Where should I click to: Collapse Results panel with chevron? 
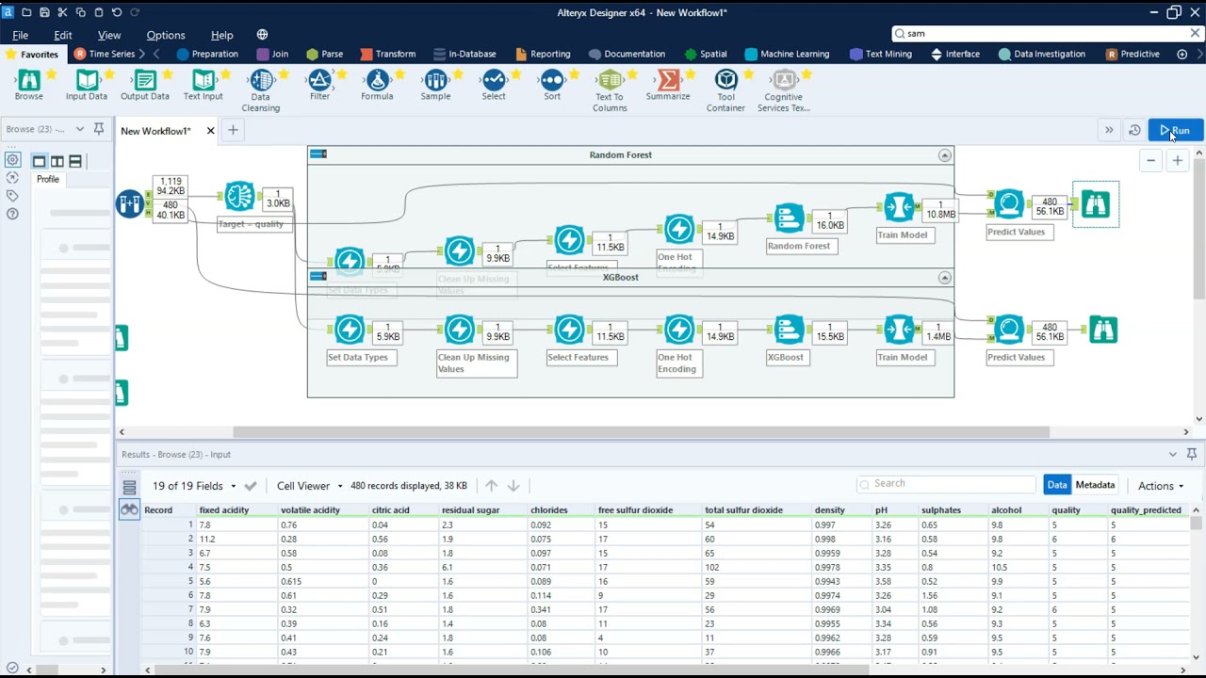pos(1173,454)
